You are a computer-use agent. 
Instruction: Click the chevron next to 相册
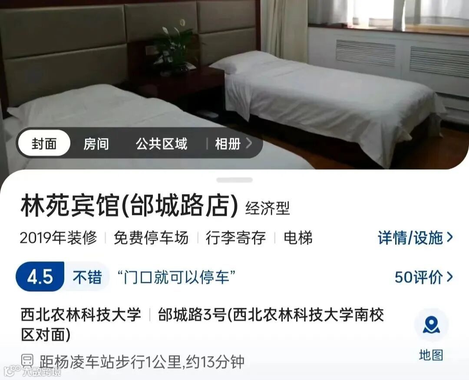pyautogui.click(x=249, y=143)
